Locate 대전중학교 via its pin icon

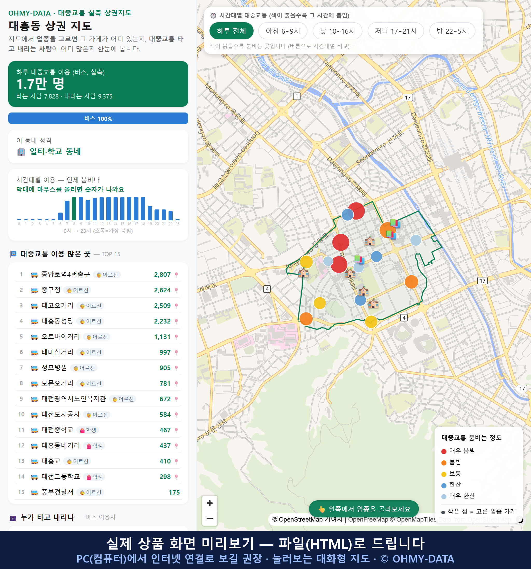click(176, 430)
